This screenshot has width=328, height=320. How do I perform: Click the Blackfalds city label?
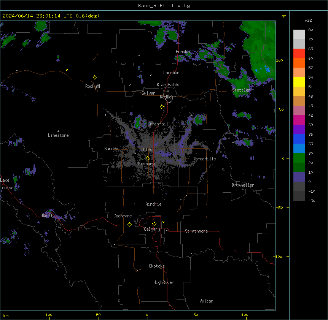pyautogui.click(x=168, y=85)
